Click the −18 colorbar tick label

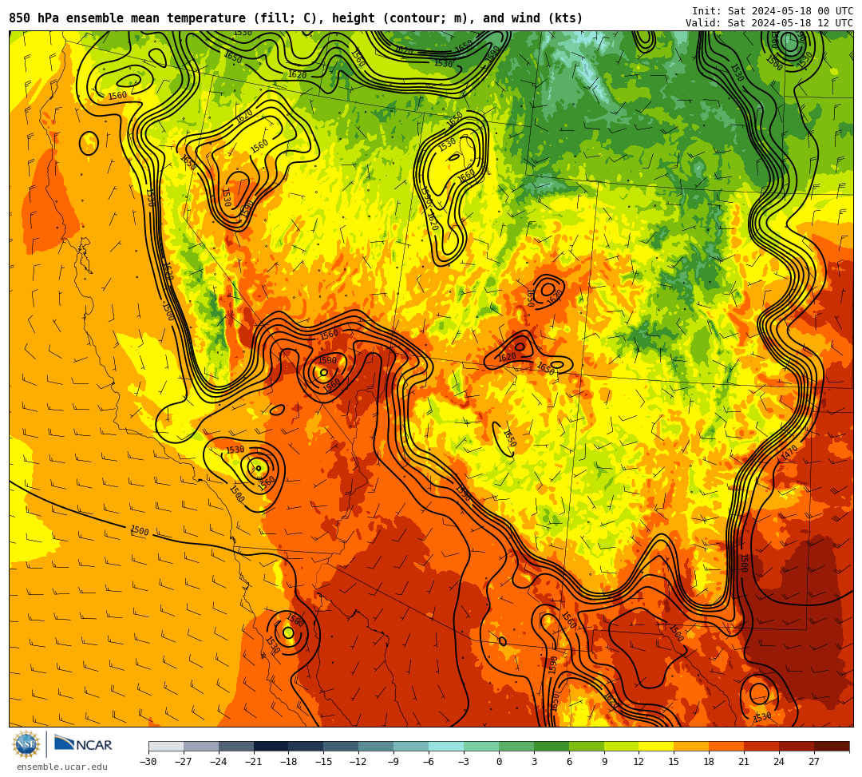pos(289,762)
